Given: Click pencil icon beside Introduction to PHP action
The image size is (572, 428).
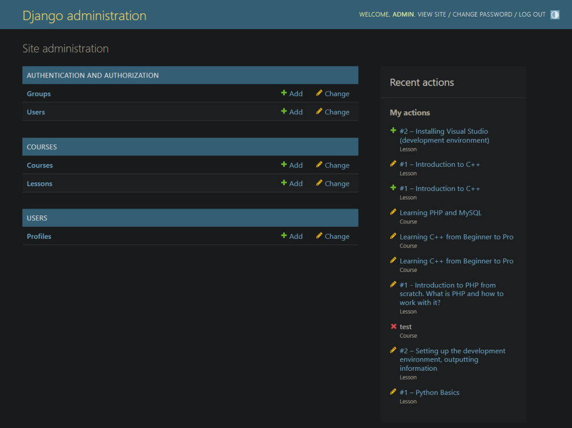Looking at the screenshot, I should 393,285.
